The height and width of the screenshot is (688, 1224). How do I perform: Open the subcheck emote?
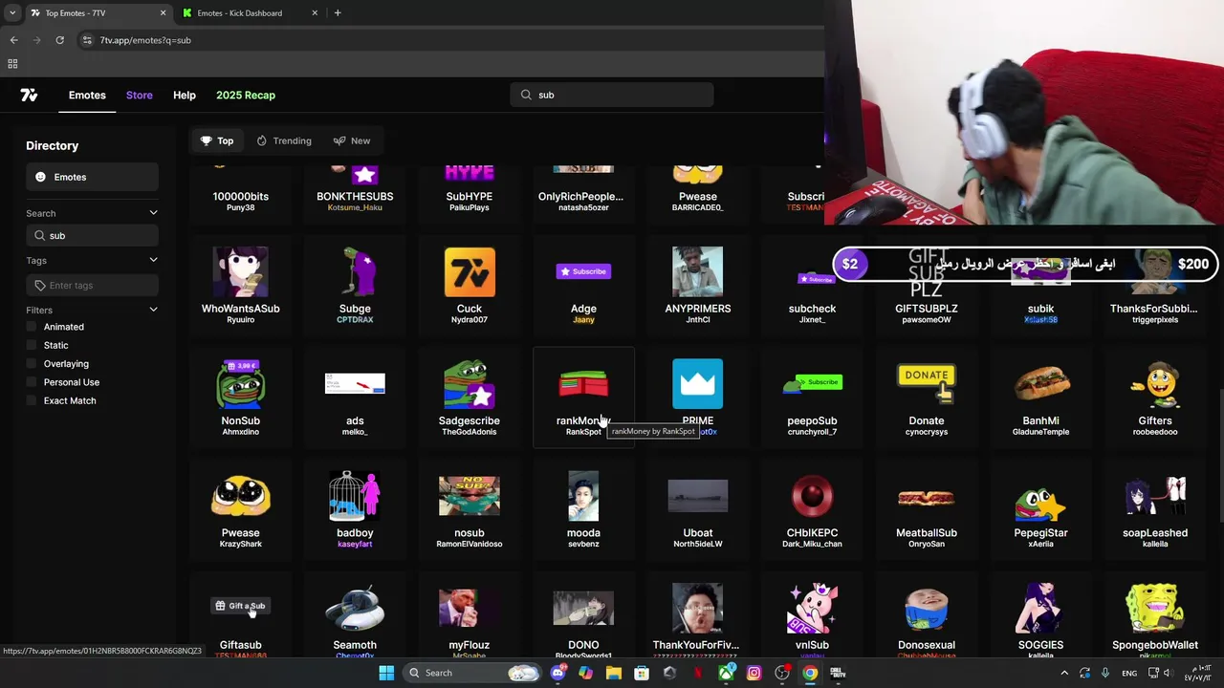(x=812, y=285)
